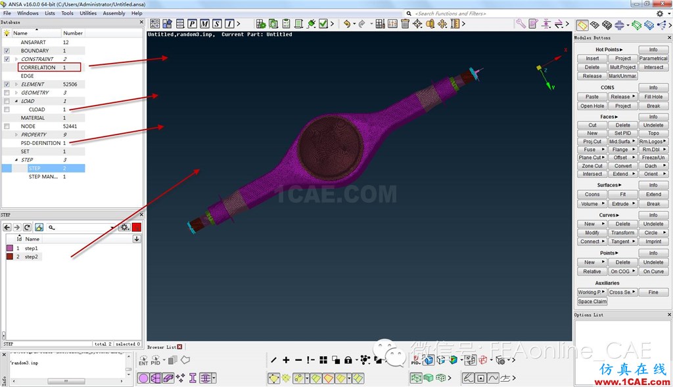Click the crosshair target icon in toolbar
This screenshot has height=387, width=673.
(x=417, y=24)
